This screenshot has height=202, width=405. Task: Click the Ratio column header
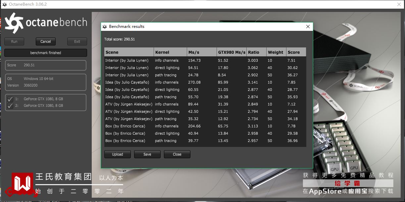coord(257,52)
